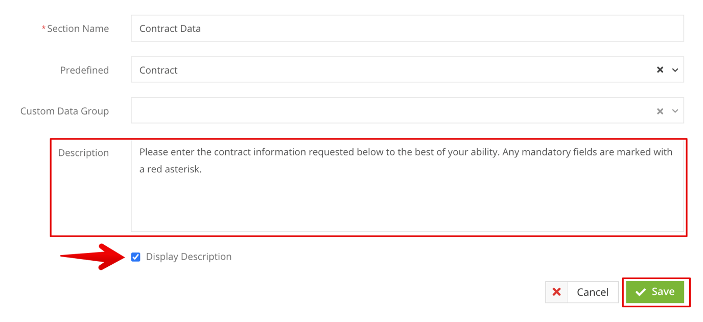Click the Custom Data Group chevron arrow
This screenshot has width=703, height=322.
coord(675,110)
